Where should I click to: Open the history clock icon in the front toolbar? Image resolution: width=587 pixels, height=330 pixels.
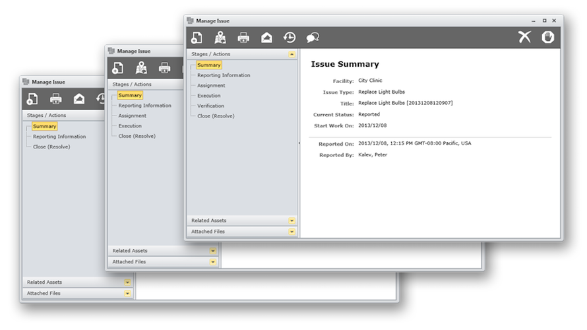290,38
